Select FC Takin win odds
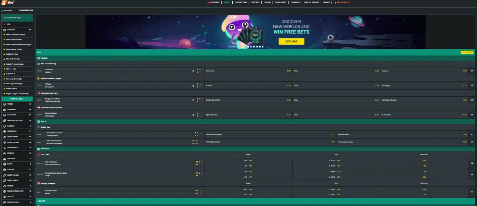This screenshot has height=206, width=477. coord(248,85)
